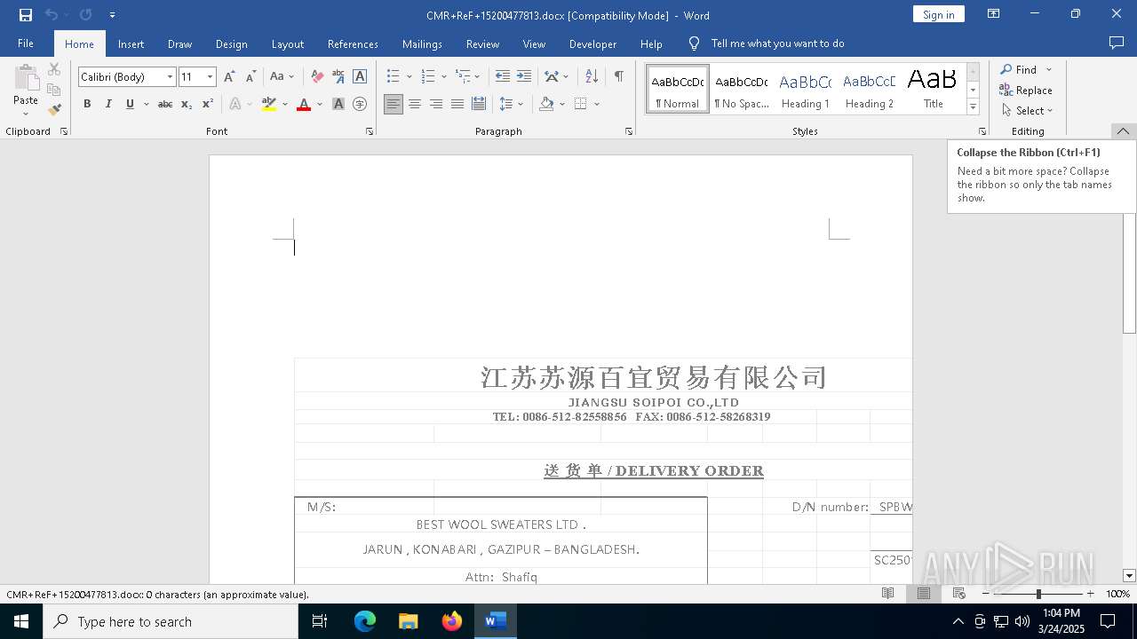The image size is (1137, 639).
Task: Switch to Web Layout view icon
Action: pos(959,594)
